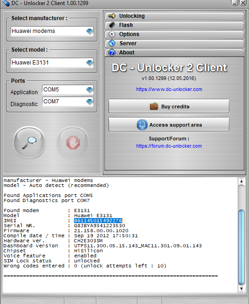Image resolution: width=249 pixels, height=304 pixels.
Task: Click the Found Applications port COM5 line
Action: [x=48, y=196]
